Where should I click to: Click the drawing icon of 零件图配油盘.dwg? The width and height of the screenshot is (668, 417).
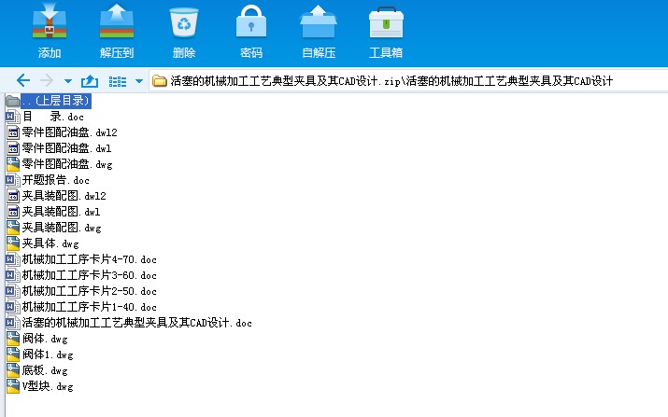point(13,164)
